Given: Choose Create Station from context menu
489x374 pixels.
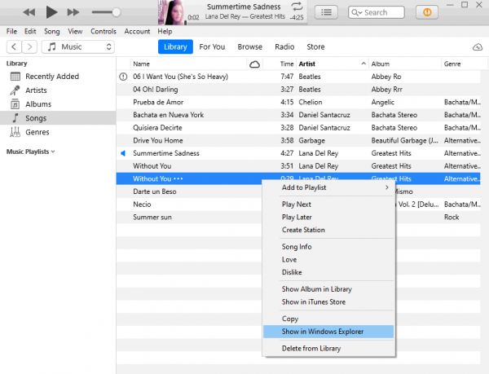Looking at the screenshot, I should [328, 230].
